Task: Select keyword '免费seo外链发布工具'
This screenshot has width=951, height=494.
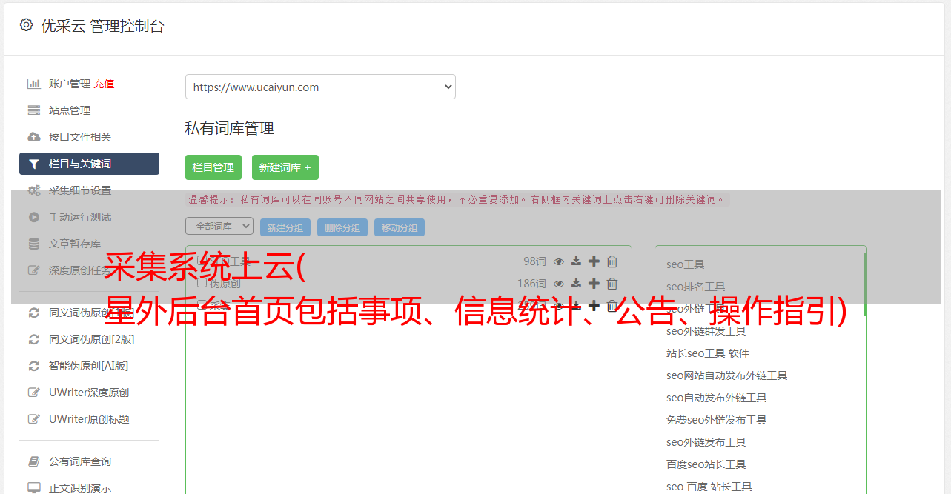Action: pyautogui.click(x=717, y=420)
